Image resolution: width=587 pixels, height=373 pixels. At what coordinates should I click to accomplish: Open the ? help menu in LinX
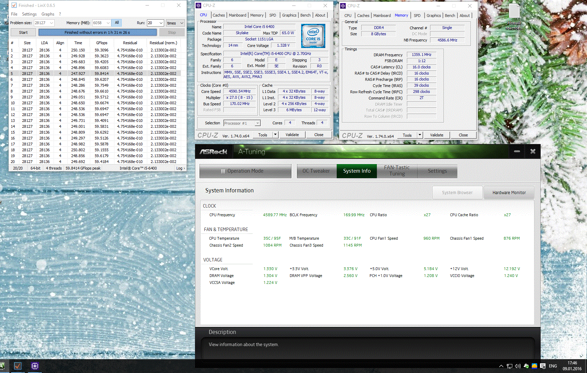(60, 14)
